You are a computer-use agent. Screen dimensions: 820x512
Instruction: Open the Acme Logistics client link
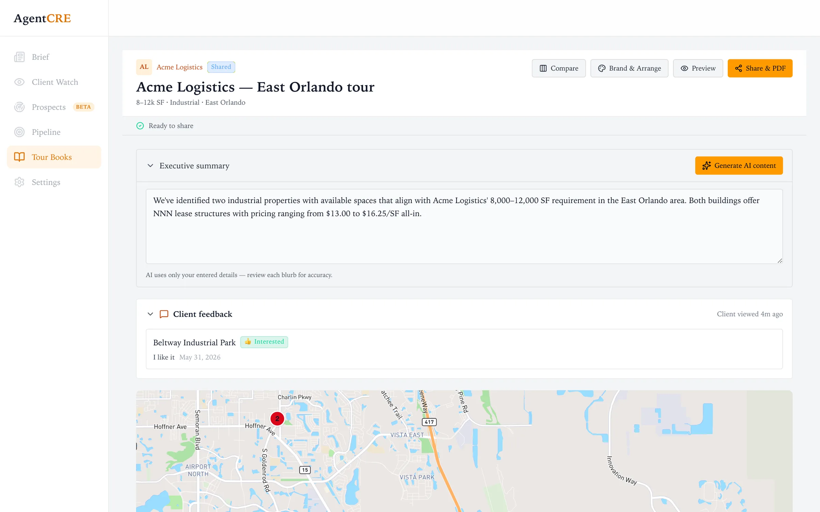179,67
